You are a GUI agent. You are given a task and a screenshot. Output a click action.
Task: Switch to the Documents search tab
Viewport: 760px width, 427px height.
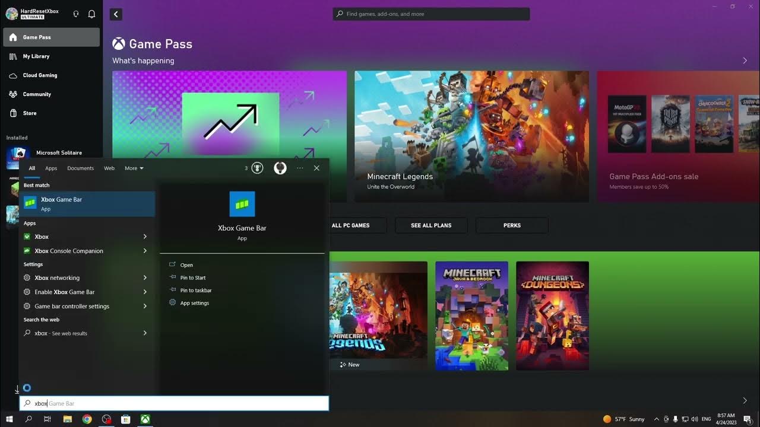(x=80, y=168)
